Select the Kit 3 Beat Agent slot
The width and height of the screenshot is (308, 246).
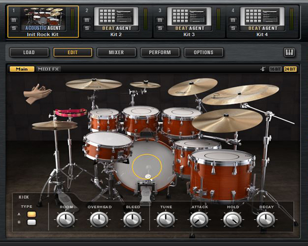189,20
